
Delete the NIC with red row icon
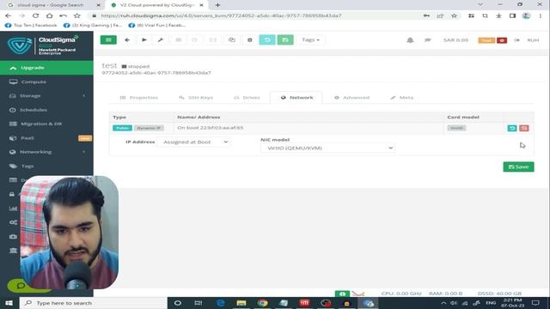pyautogui.click(x=524, y=128)
